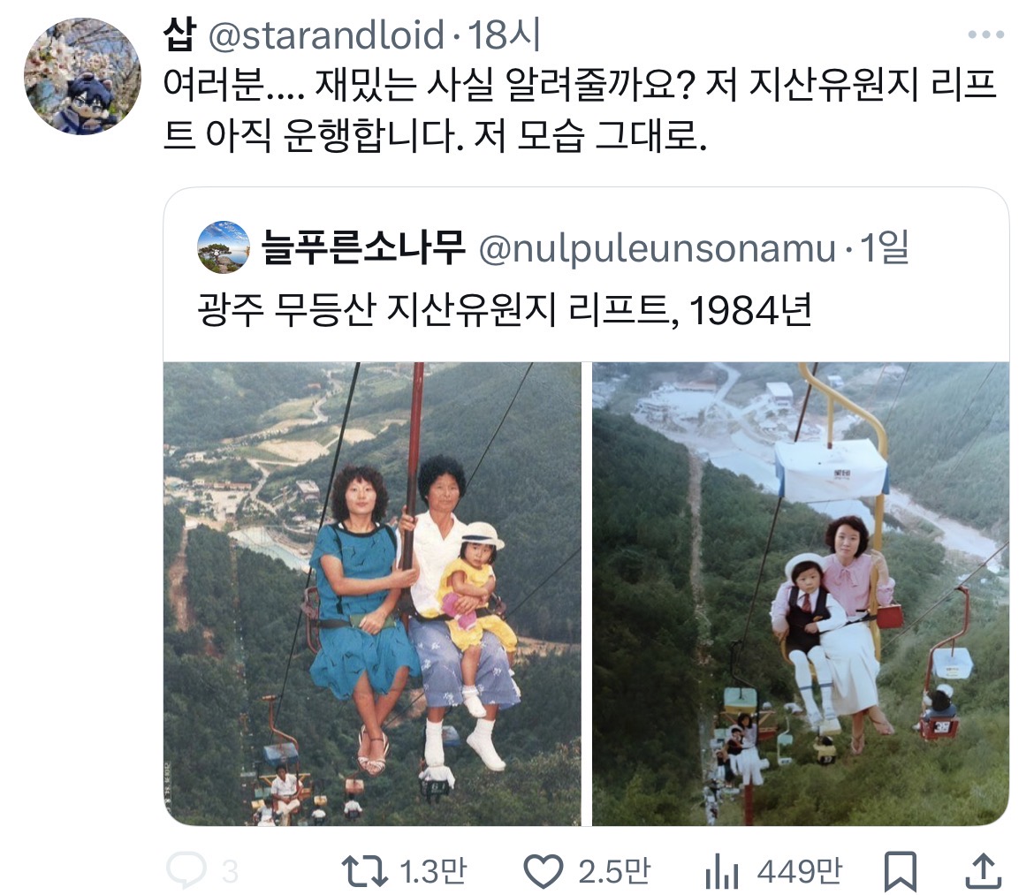
Task: Open 삽 profile avatar picture
Action: click(82, 77)
